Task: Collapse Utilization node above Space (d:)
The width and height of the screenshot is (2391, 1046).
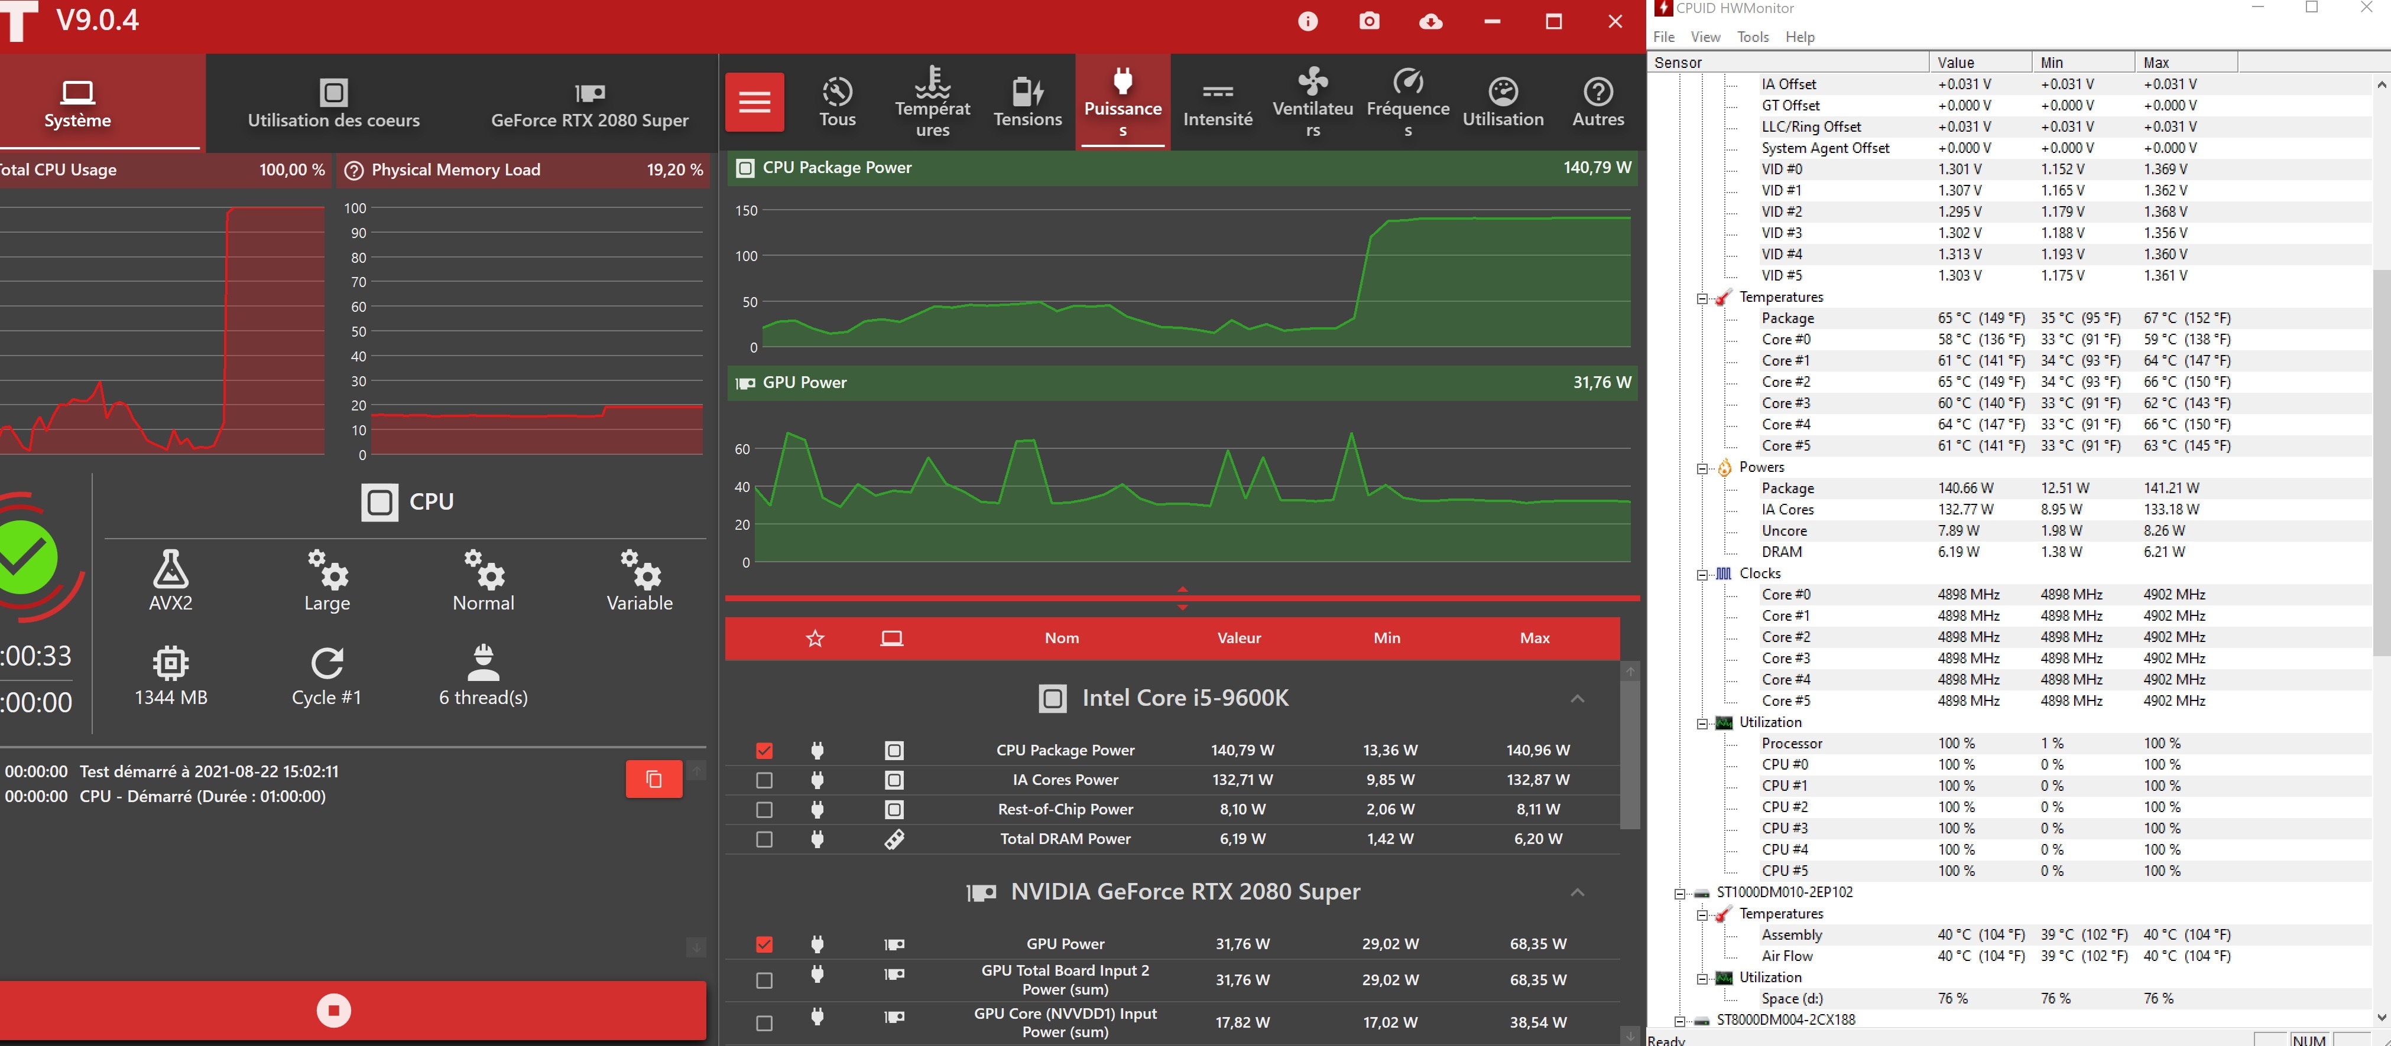Action: point(1701,978)
